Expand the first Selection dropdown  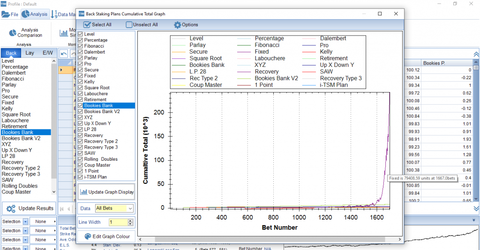click(x=25, y=221)
